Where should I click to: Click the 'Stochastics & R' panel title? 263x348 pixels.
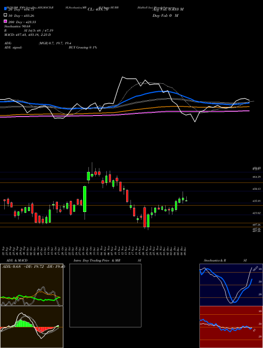215,260
